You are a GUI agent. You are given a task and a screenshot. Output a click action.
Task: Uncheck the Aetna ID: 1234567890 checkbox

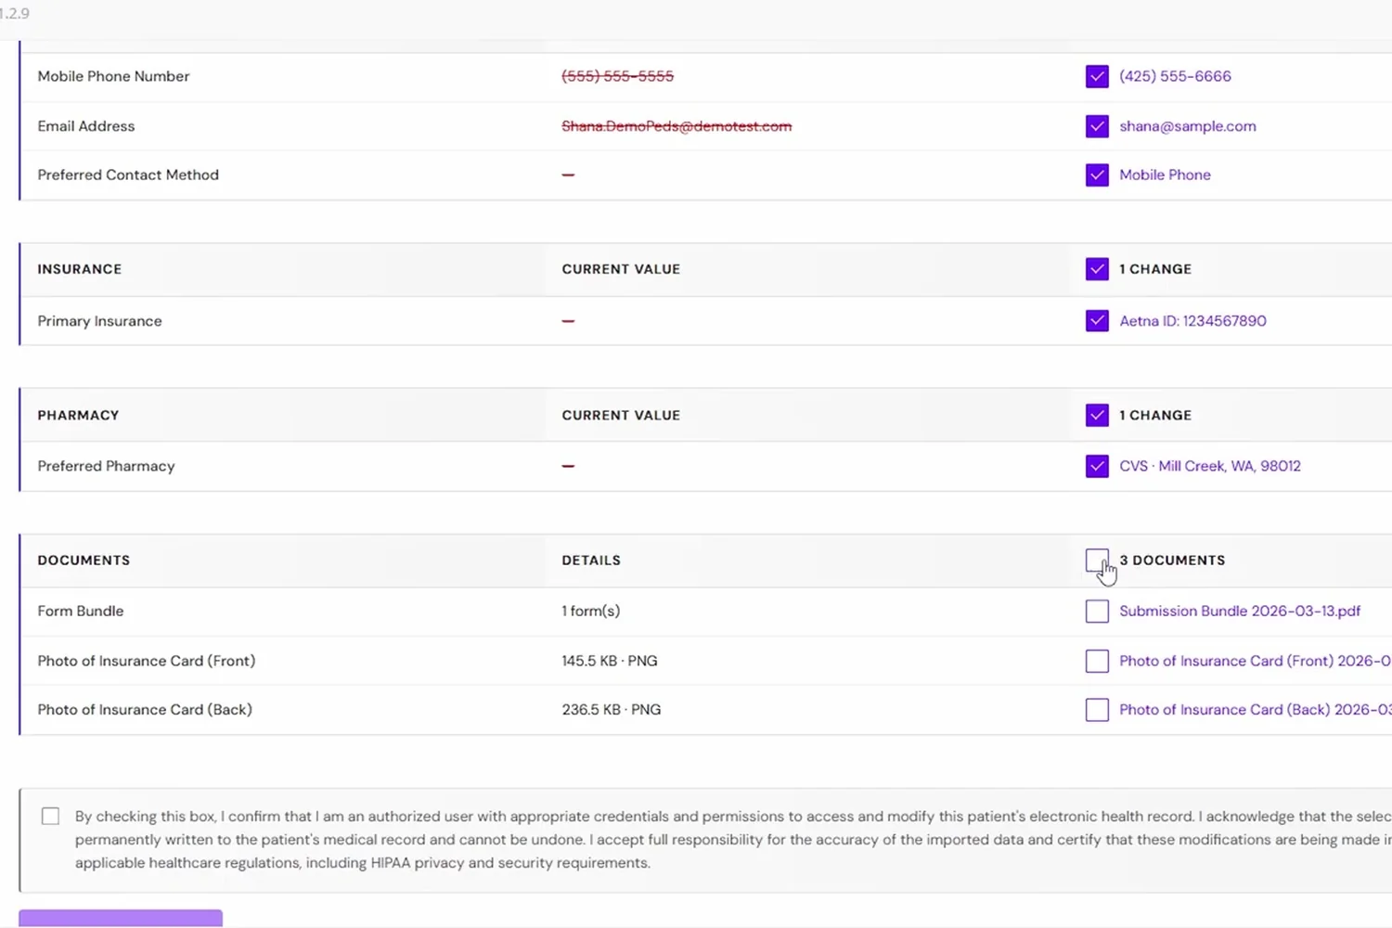pyautogui.click(x=1097, y=321)
